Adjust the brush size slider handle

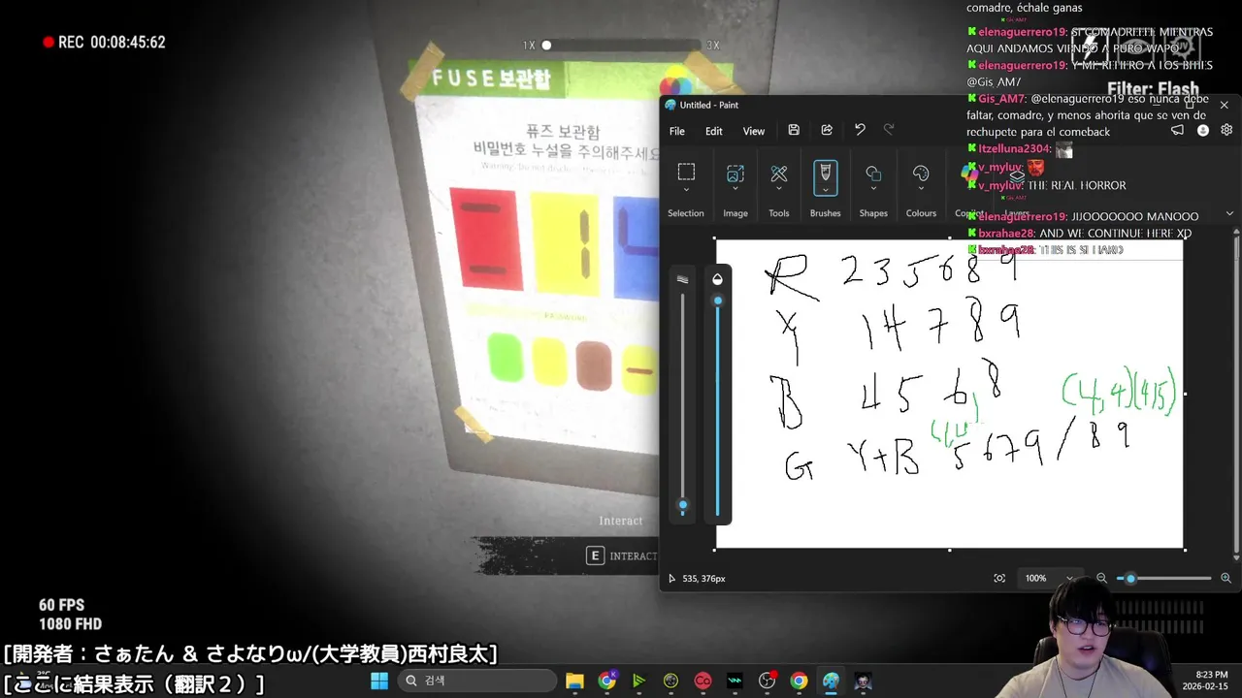tap(682, 505)
